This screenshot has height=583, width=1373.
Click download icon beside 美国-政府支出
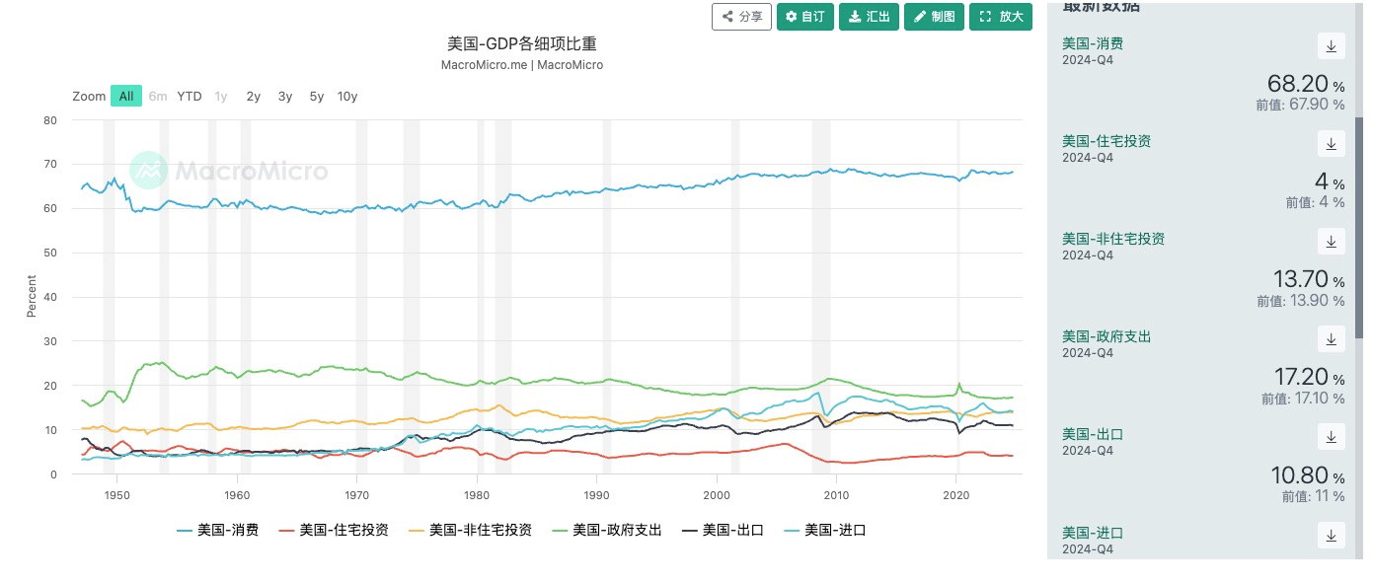tap(1331, 338)
